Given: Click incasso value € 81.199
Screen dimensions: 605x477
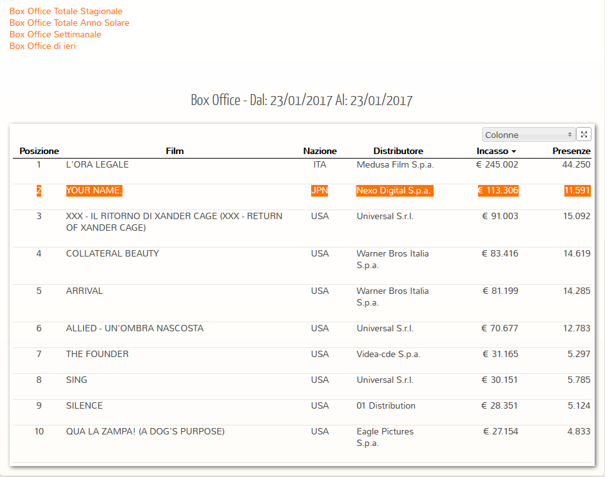Looking at the screenshot, I should point(501,291).
